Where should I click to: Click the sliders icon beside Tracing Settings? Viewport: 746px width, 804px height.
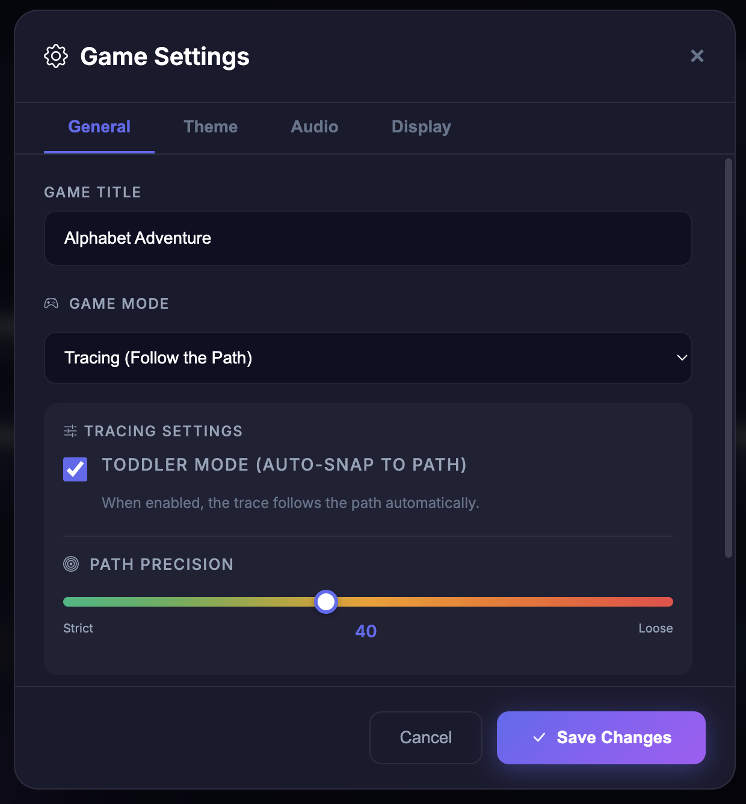70,431
